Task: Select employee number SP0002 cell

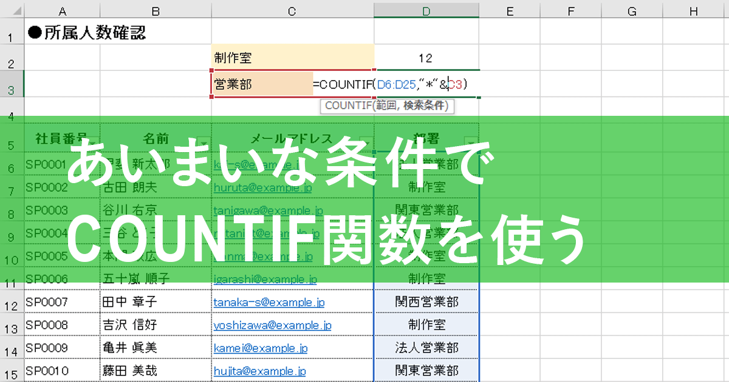Action: 63,187
